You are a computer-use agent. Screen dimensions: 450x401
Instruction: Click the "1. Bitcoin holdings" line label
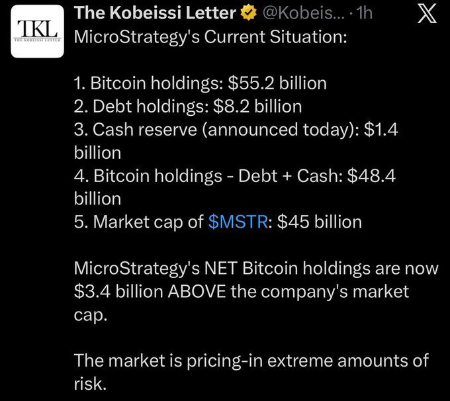point(146,83)
